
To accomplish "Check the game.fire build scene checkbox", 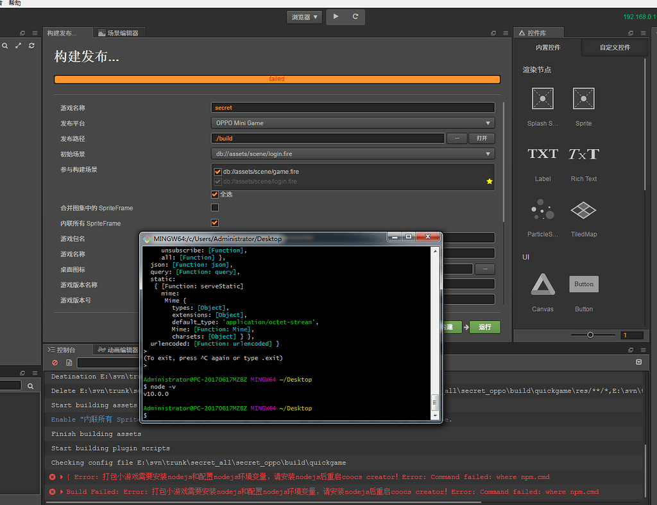I will point(219,172).
